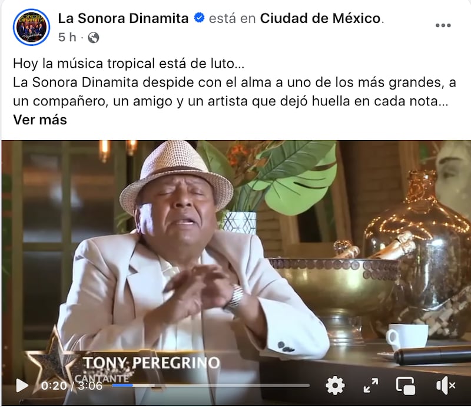471x407 pixels.
Task: Open video settings gear
Action: pos(335,385)
